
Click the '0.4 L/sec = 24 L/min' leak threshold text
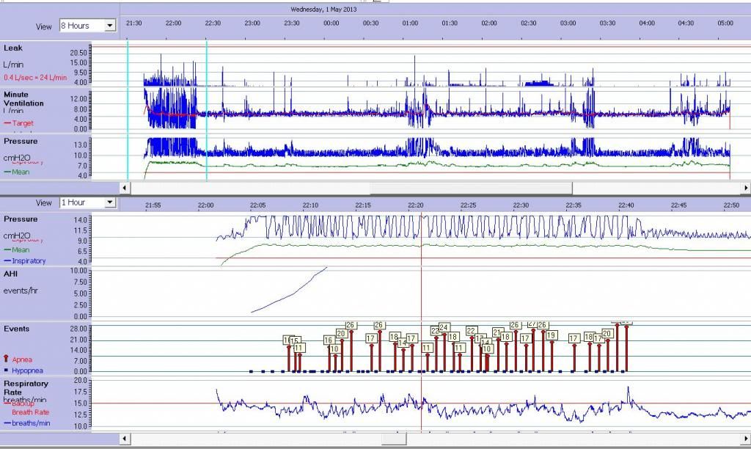click(35, 77)
